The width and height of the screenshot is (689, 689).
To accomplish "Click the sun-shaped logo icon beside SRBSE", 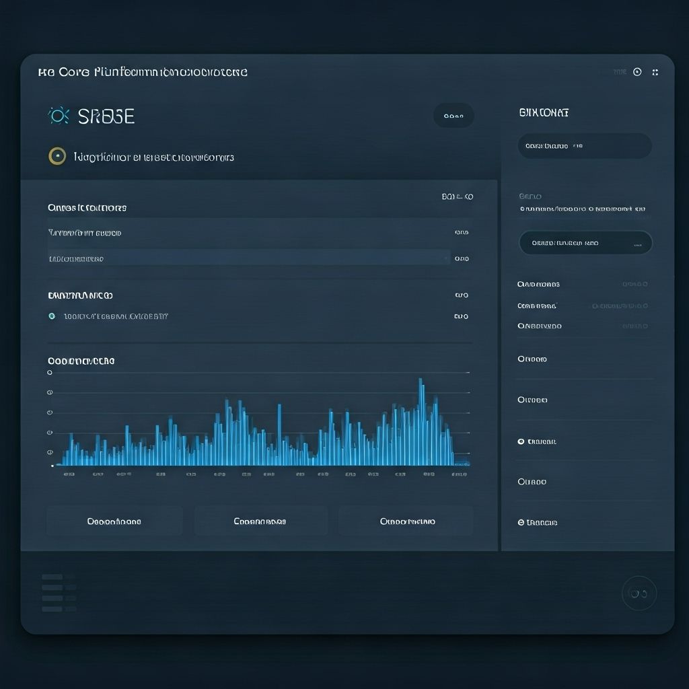I will coord(59,116).
